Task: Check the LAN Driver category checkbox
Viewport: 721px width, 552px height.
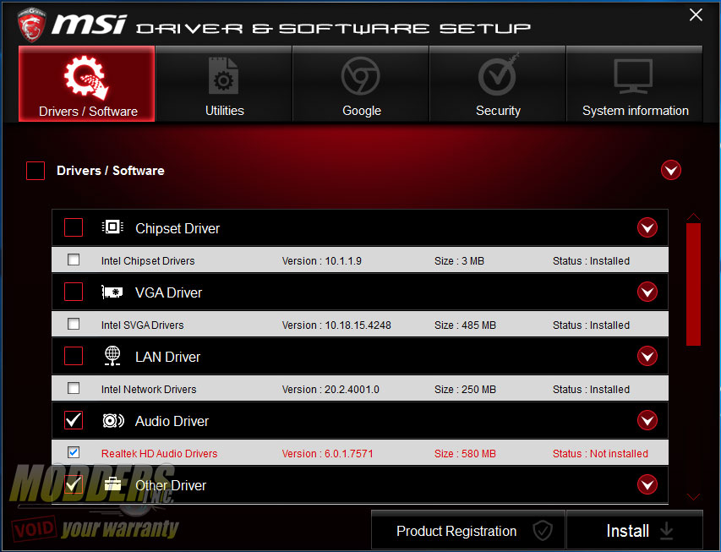Action: pos(74,356)
